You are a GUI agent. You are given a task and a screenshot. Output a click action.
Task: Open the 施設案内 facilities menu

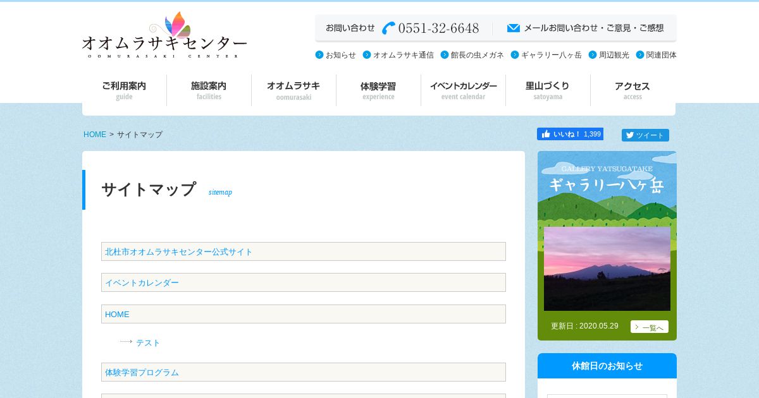pos(209,90)
